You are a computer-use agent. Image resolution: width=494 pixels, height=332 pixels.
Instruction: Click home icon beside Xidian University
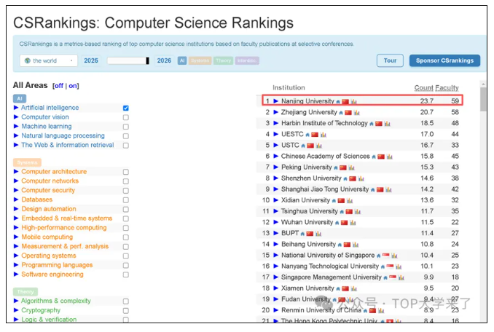(x=334, y=200)
